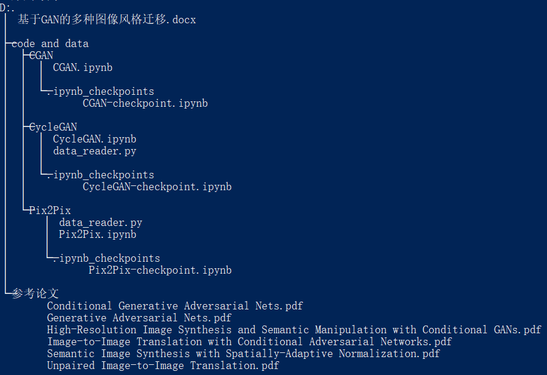Viewport: 547px width, 375px height.
Task: Select the "code and data" folder
Action: point(50,44)
